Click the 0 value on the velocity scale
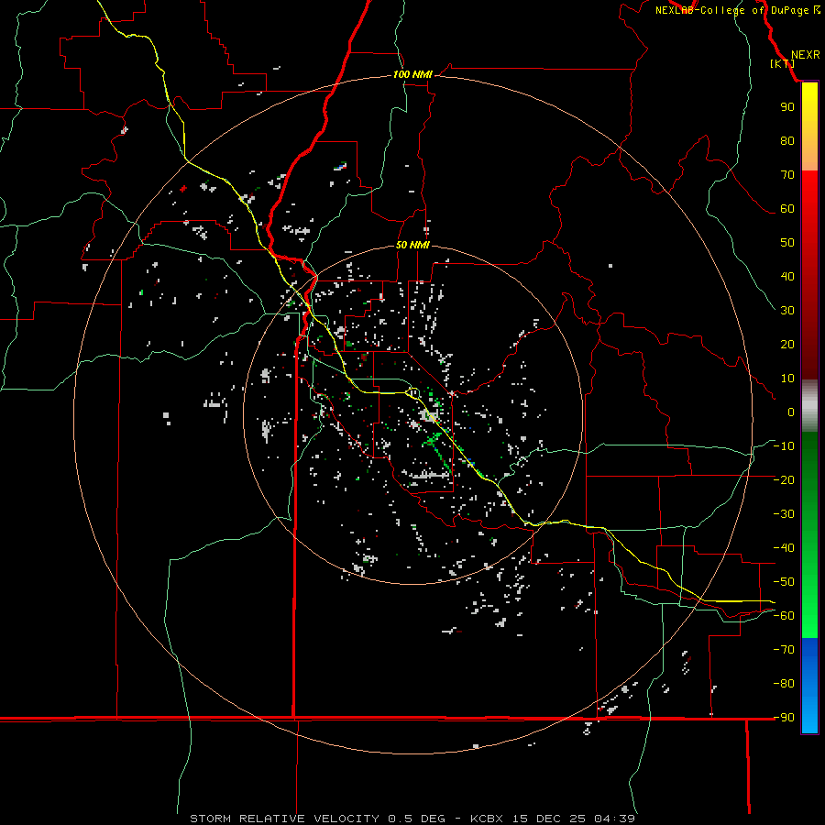825x825 pixels. [x=791, y=412]
